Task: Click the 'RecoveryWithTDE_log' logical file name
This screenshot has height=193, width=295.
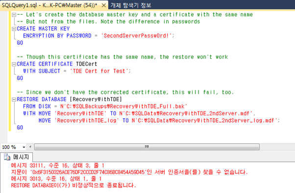Action: click(87, 120)
